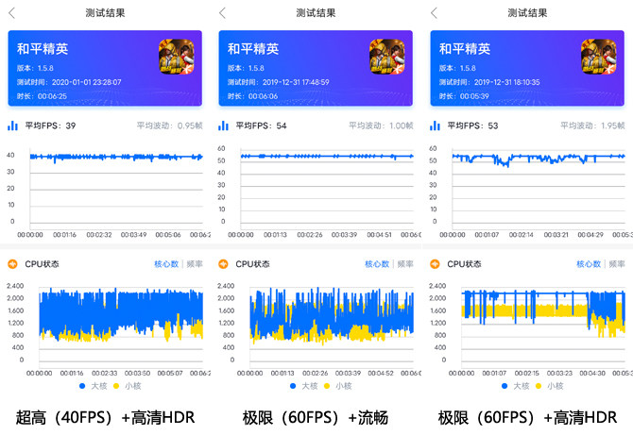Toggle 大核 legend in the 60FPS 流畅 panel
Viewport: 633px width, 435px height.
point(304,386)
